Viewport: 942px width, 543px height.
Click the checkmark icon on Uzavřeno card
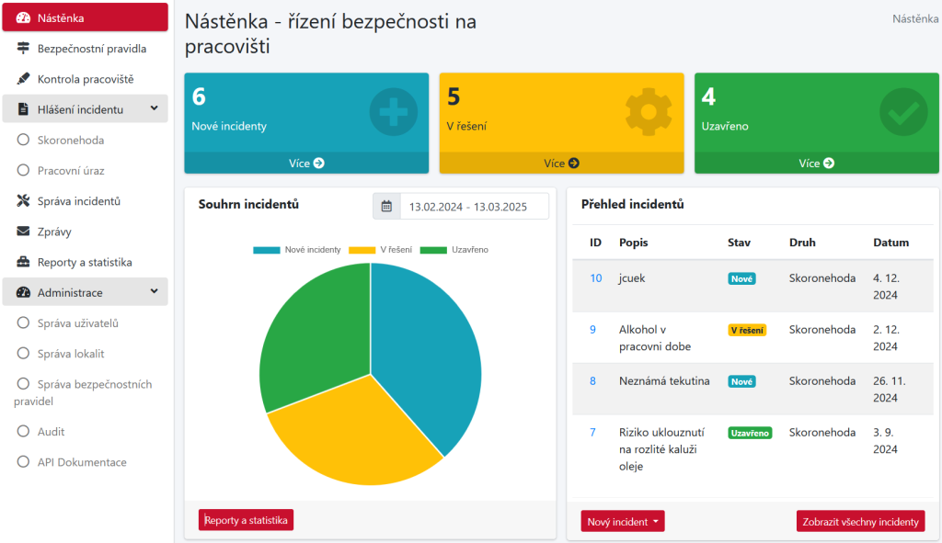(x=902, y=112)
